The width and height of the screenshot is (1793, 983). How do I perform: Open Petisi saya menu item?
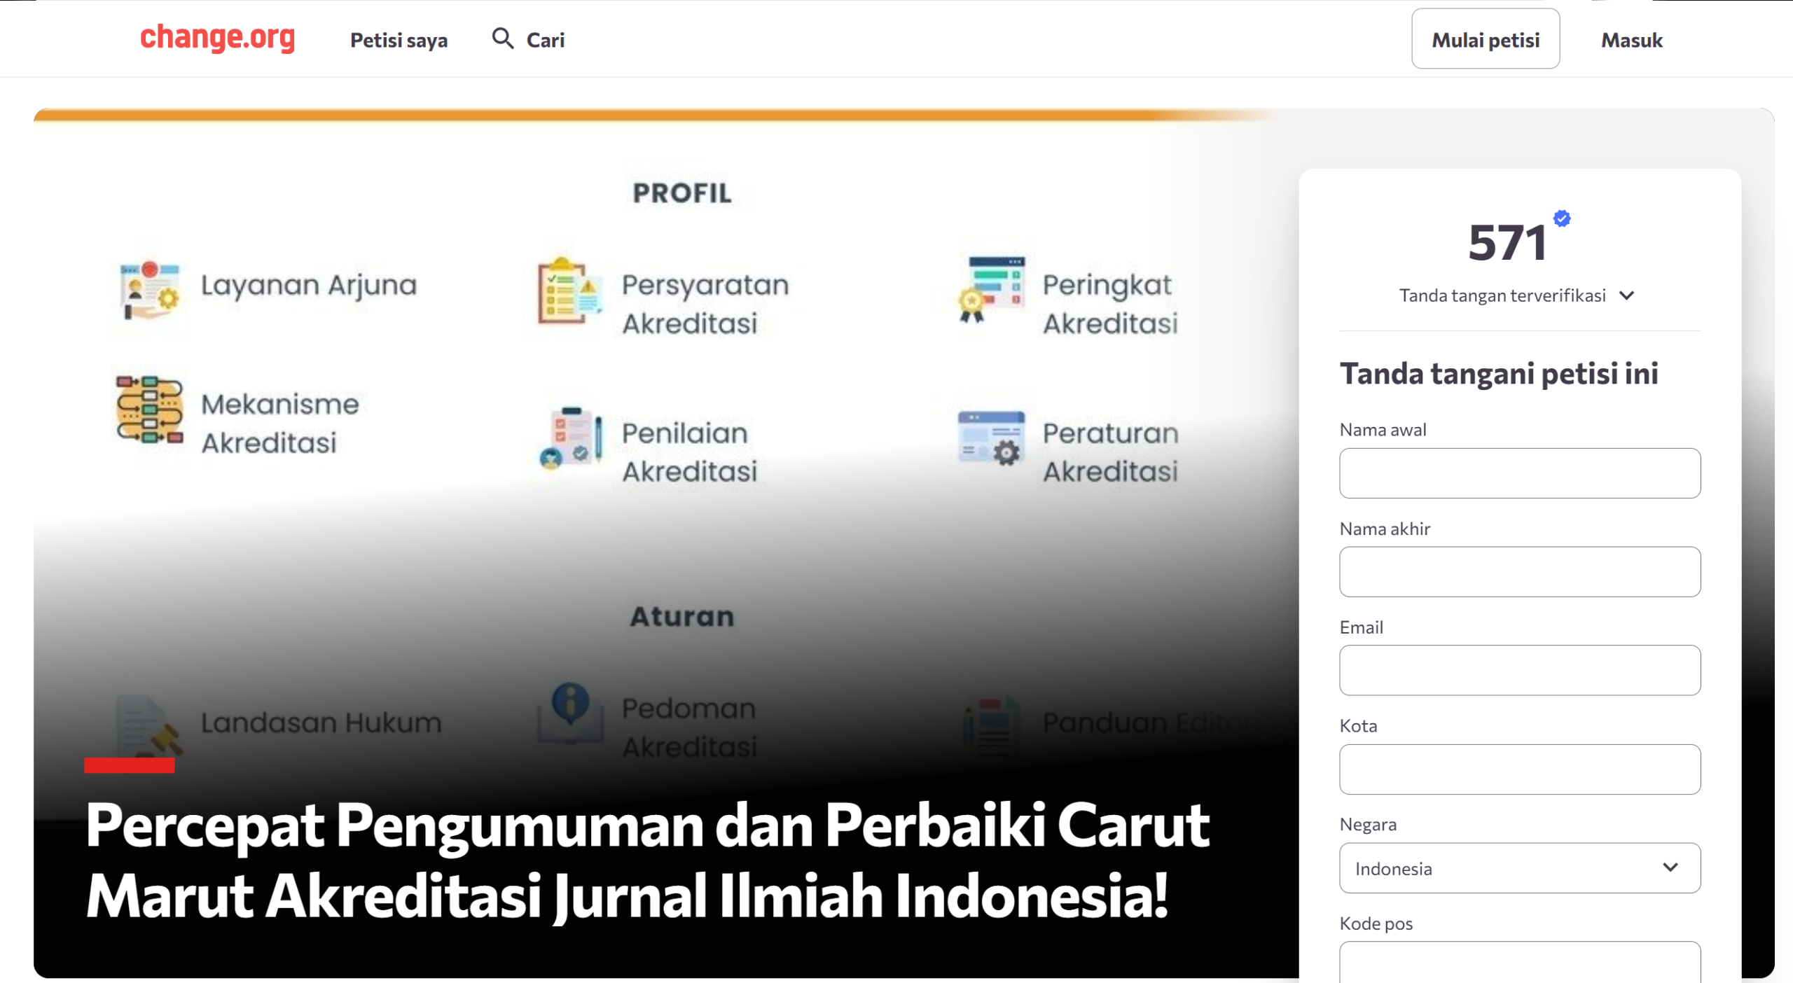click(399, 40)
